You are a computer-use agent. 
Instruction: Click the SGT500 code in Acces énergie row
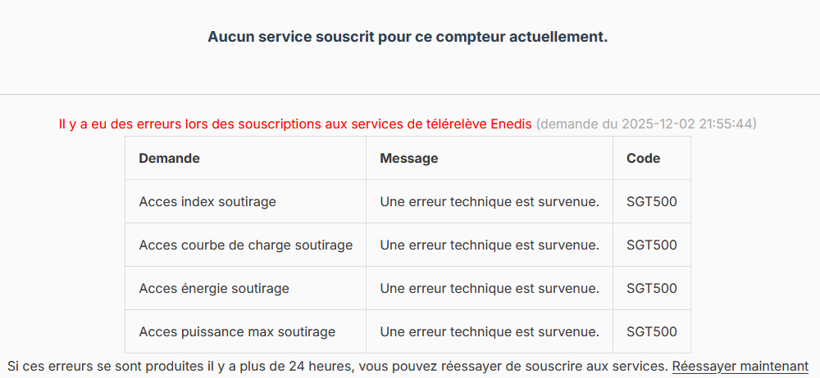point(652,289)
